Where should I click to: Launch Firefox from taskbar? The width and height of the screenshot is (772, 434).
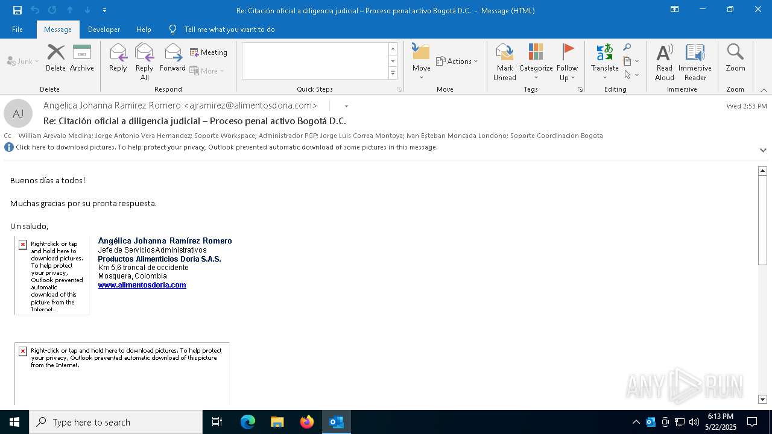[307, 422]
